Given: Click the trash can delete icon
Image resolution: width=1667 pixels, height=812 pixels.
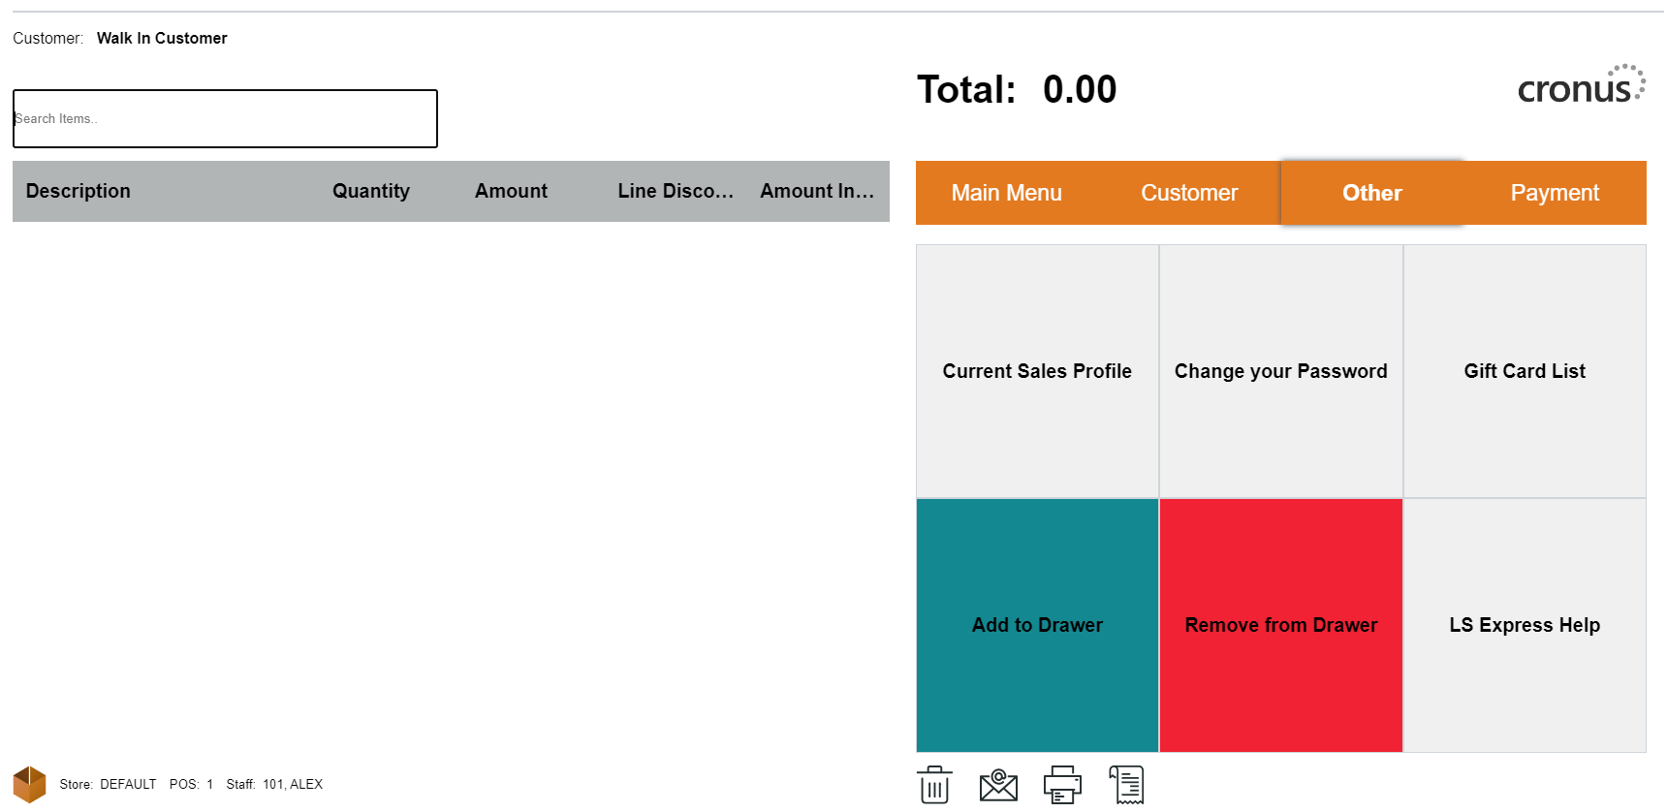Looking at the screenshot, I should point(934,785).
